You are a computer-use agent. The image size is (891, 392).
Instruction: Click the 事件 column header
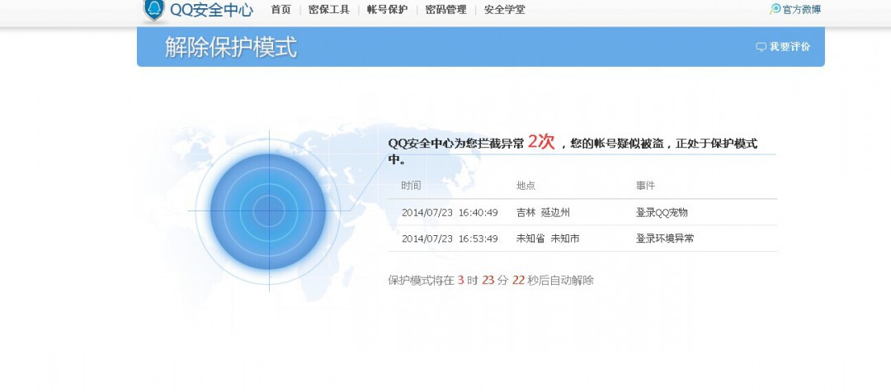pos(645,186)
